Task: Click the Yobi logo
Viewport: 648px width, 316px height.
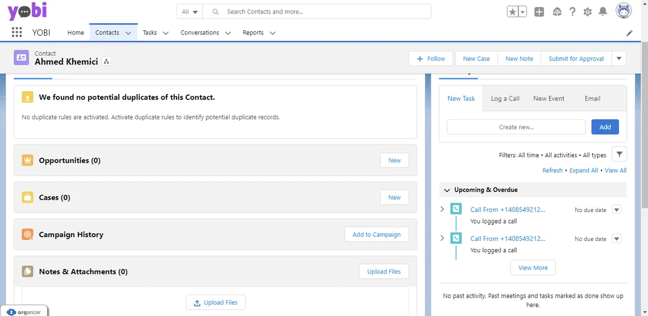Action: 28,11
